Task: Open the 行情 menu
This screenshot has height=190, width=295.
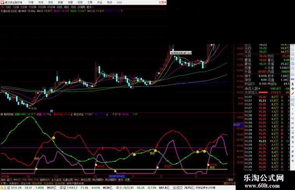Action: [31, 2]
